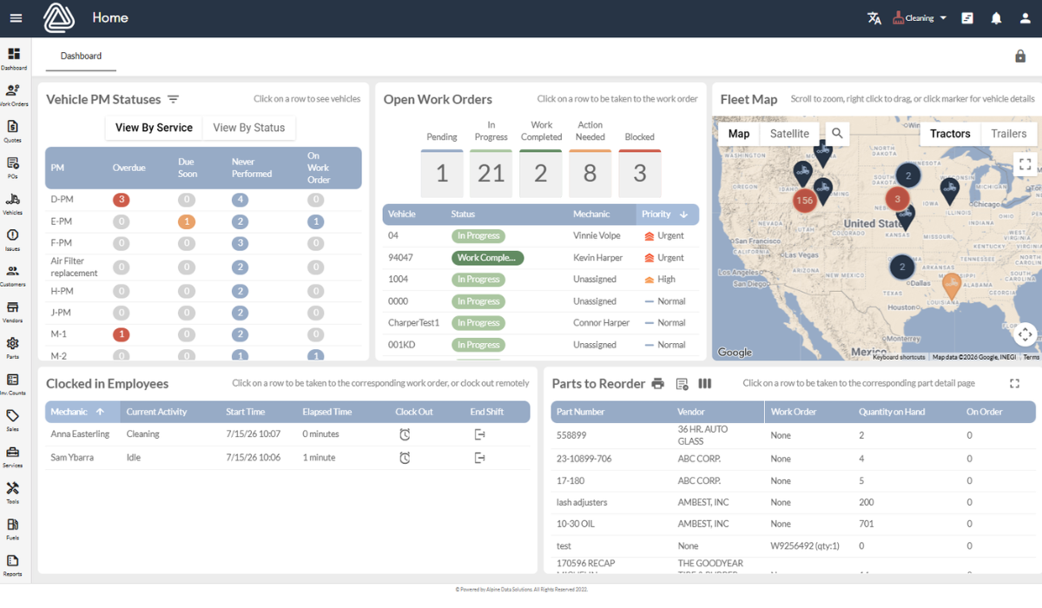Open Dashboard icon in the sidebar

(x=13, y=59)
